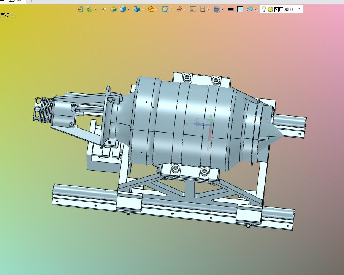Screen dimensions: 344x275
Task: Click the exit icon at toolbar start
Action: (80, 9)
